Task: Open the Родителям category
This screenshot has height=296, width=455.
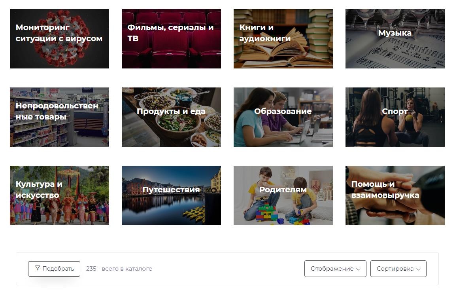Action: point(283,195)
